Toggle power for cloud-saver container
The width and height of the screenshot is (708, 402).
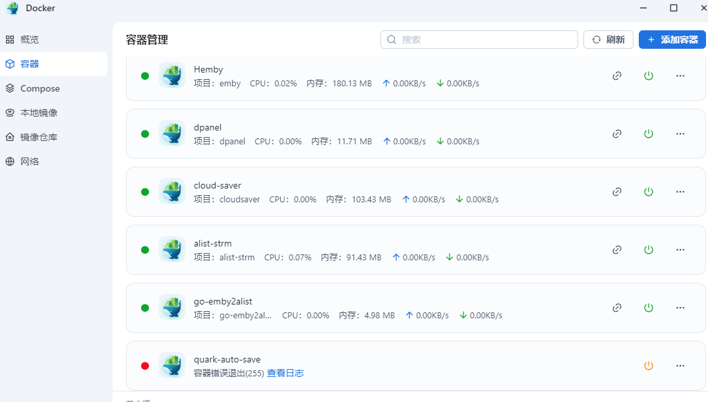(x=649, y=192)
